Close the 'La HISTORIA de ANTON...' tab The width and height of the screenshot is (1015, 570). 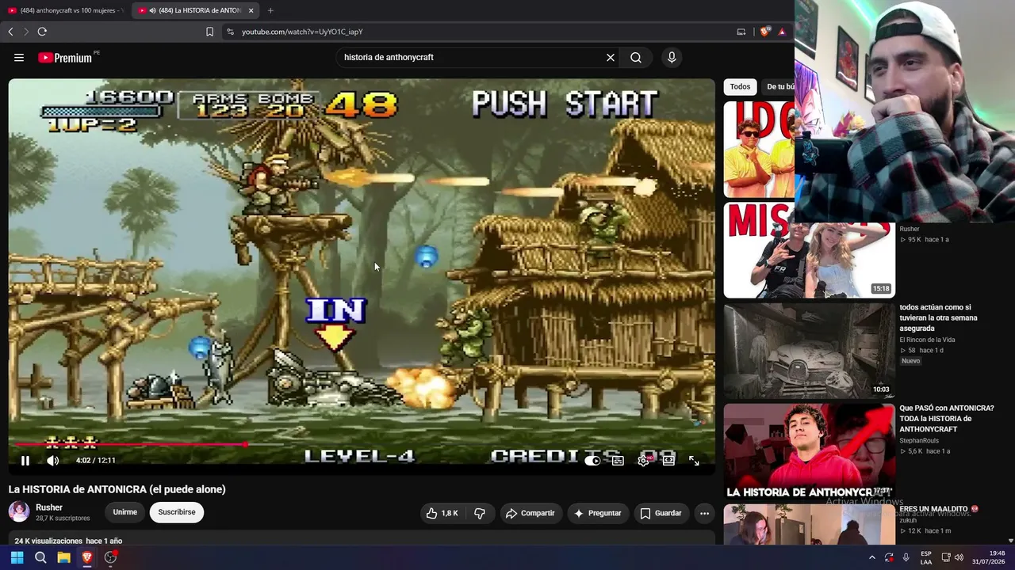[251, 10]
